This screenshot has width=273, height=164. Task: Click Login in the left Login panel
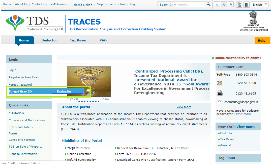[12, 70]
